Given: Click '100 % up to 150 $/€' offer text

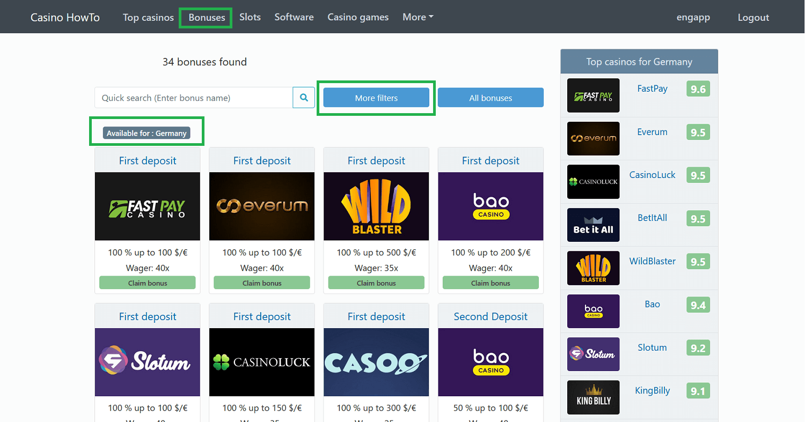Looking at the screenshot, I should point(262,408).
